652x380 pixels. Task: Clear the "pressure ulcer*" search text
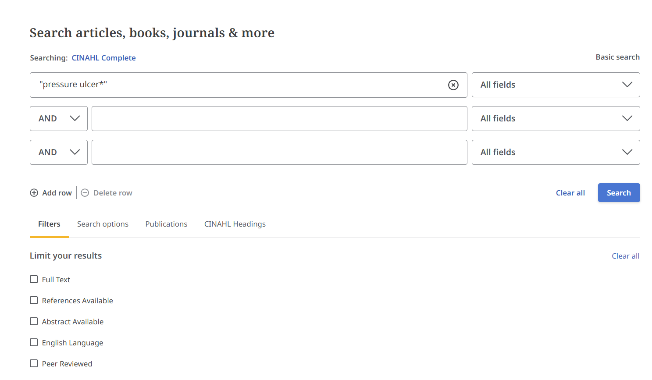click(453, 85)
